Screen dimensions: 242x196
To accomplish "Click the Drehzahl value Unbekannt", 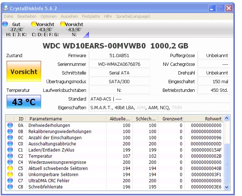I will (214, 73).
